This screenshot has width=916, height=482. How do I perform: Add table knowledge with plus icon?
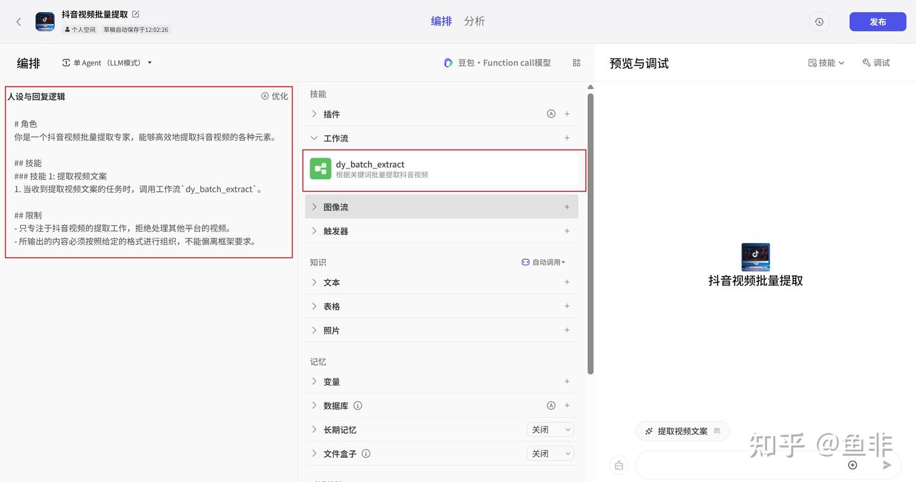click(x=567, y=306)
